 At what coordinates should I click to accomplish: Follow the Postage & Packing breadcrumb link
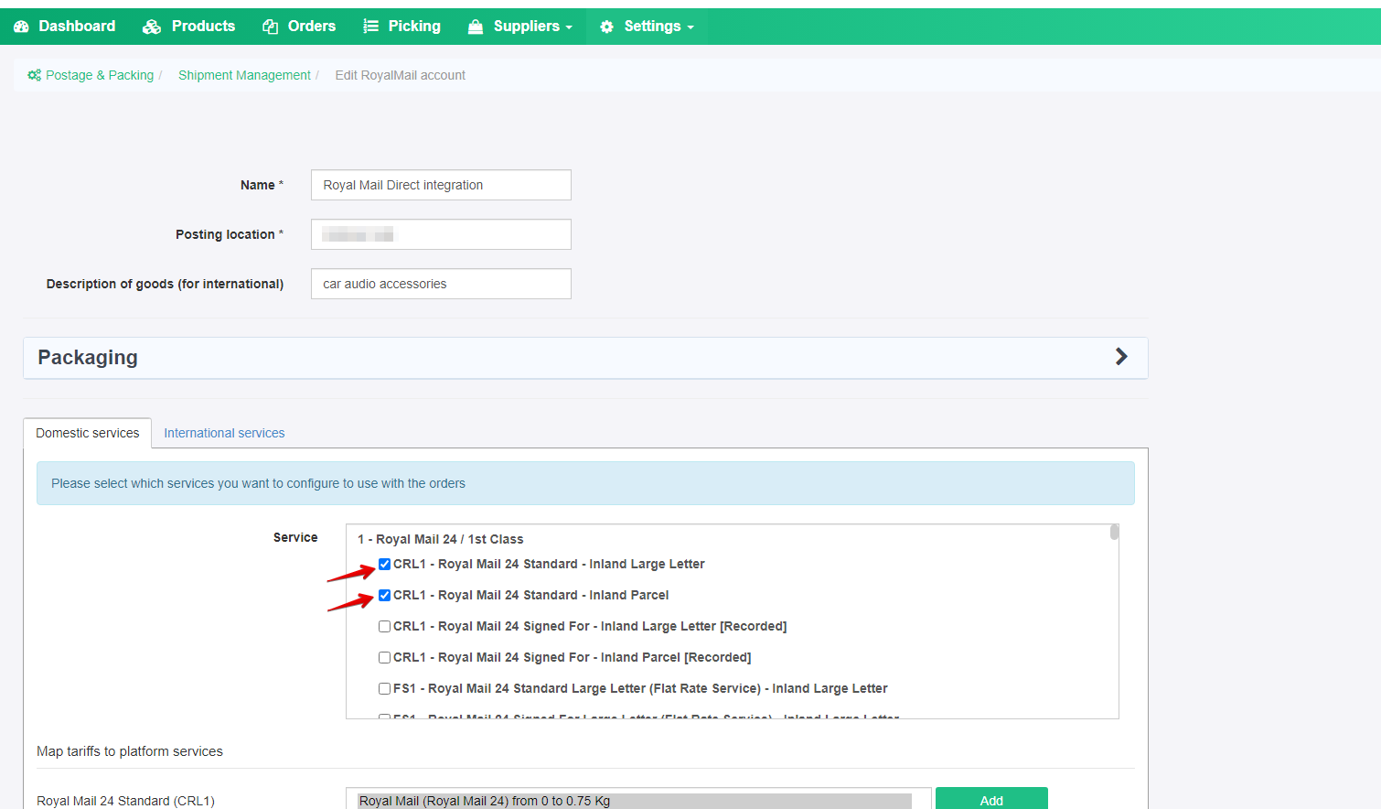[100, 75]
